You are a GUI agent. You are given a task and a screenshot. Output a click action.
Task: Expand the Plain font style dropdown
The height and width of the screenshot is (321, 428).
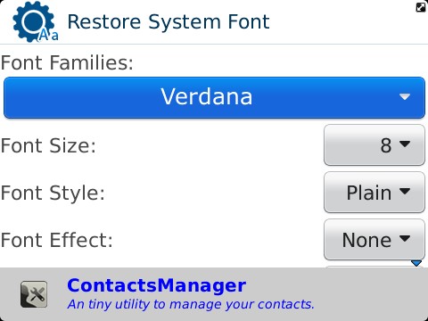pos(374,193)
